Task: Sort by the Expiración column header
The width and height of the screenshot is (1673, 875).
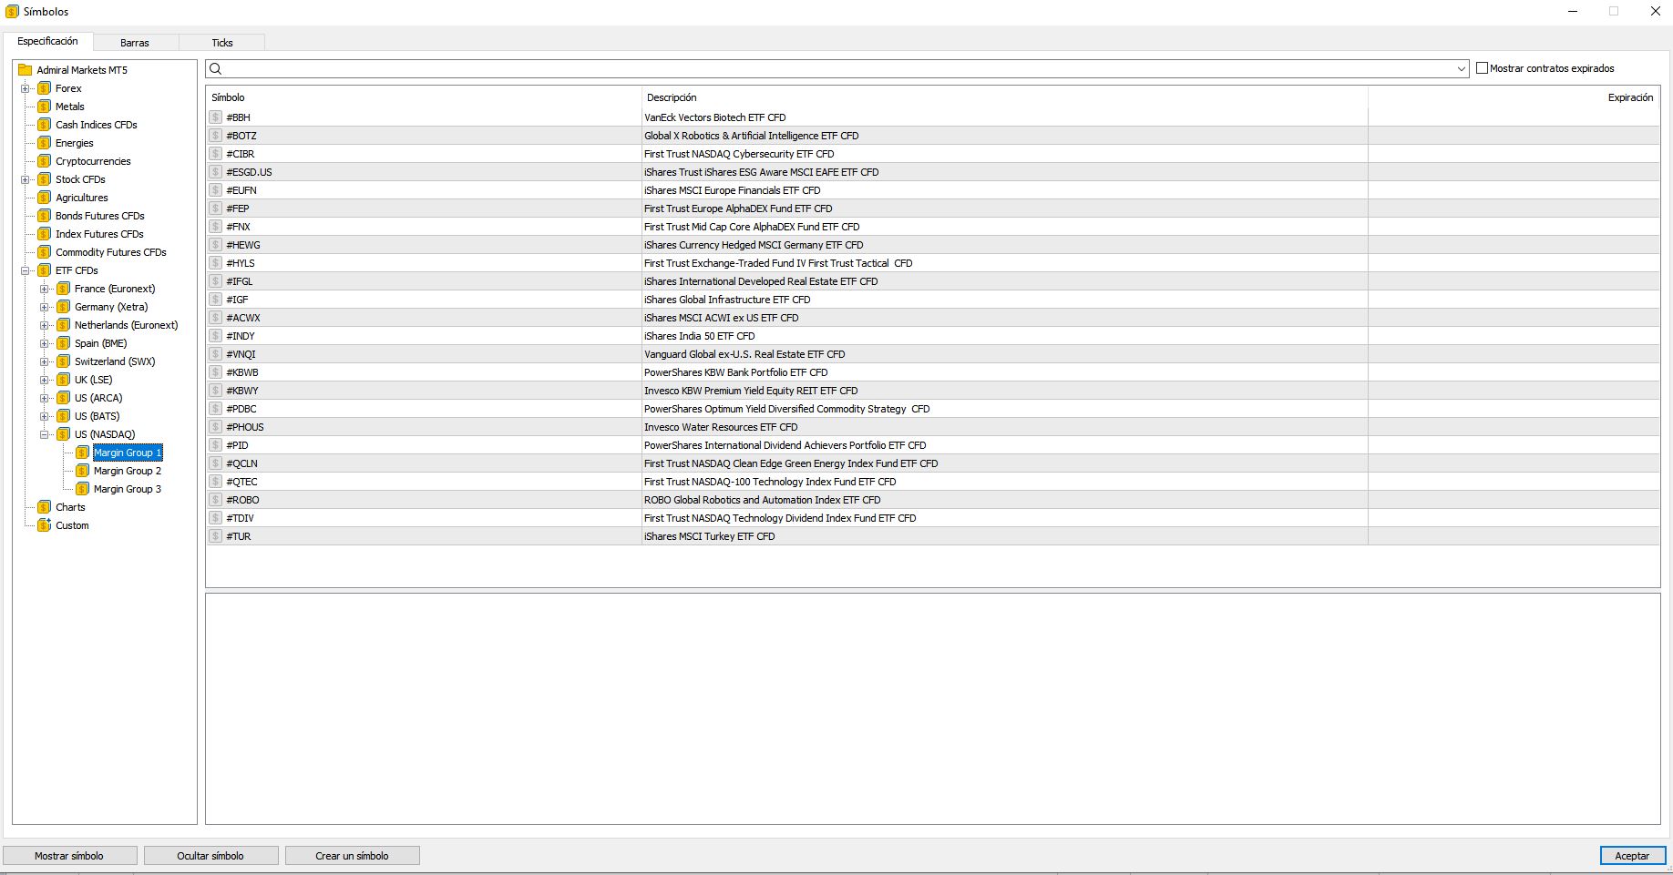Action: coord(1514,97)
